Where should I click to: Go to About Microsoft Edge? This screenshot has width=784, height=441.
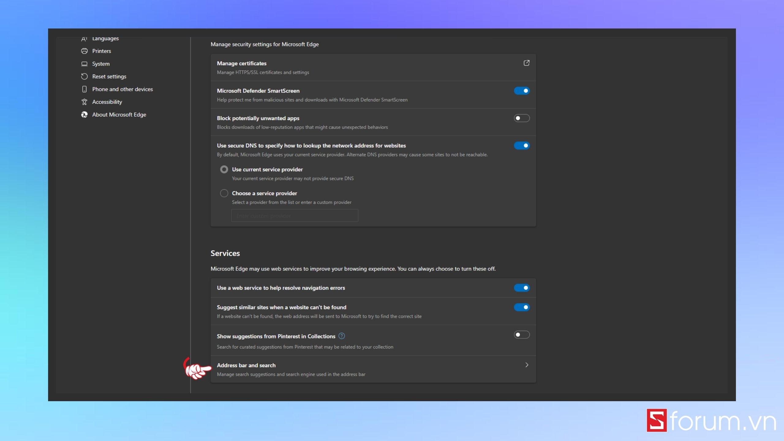tap(119, 115)
